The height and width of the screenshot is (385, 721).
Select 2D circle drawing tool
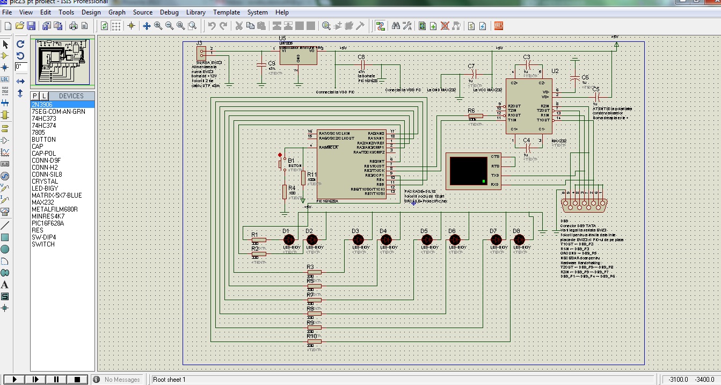[x=5, y=249]
